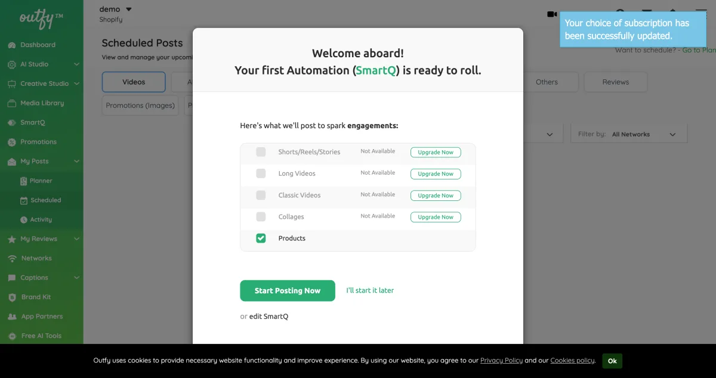This screenshot has width=716, height=378.
Task: Open the Cookies policy link
Action: [x=572, y=361]
